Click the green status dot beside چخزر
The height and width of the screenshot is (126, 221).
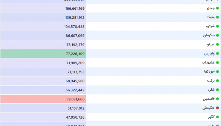217,8
